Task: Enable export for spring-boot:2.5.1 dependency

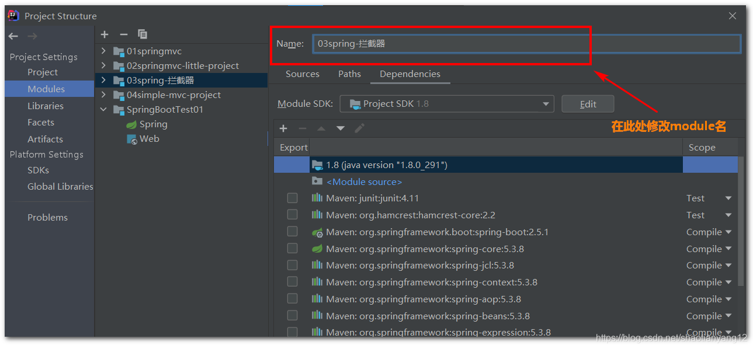Action: 292,231
